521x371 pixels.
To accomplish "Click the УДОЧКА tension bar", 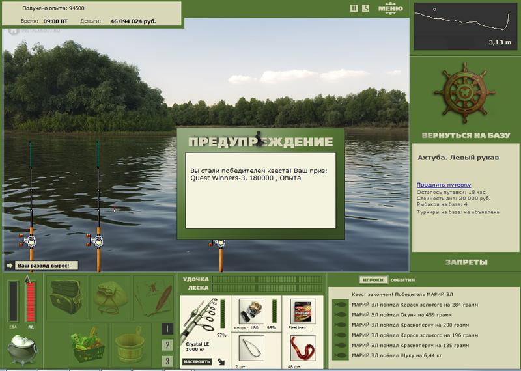I will click(x=267, y=279).
